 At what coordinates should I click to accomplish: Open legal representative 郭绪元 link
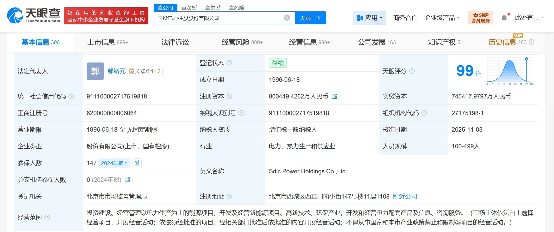116,71
